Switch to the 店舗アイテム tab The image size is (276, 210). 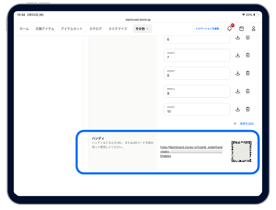coord(45,29)
